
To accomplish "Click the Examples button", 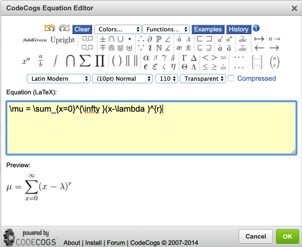I will tap(208, 29).
